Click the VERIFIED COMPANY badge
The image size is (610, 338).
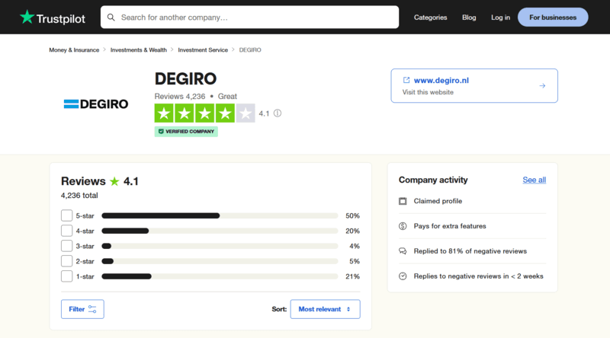pyautogui.click(x=186, y=131)
